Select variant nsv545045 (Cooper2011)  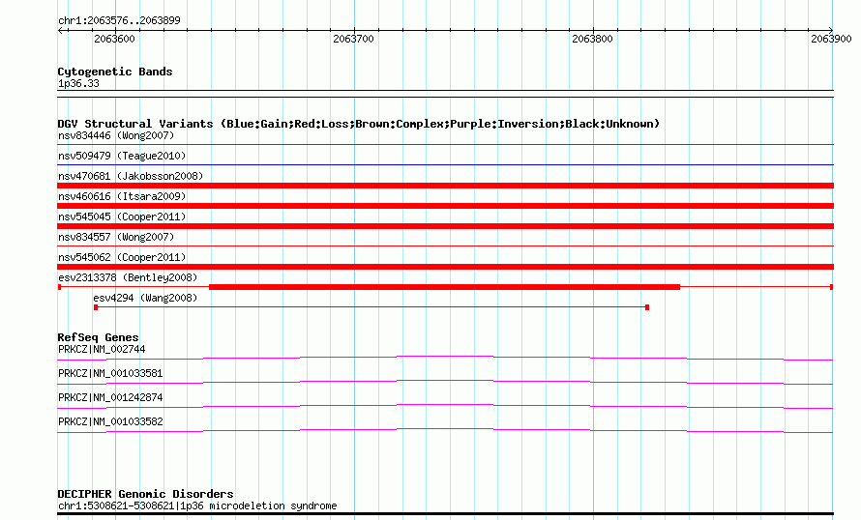(x=122, y=217)
